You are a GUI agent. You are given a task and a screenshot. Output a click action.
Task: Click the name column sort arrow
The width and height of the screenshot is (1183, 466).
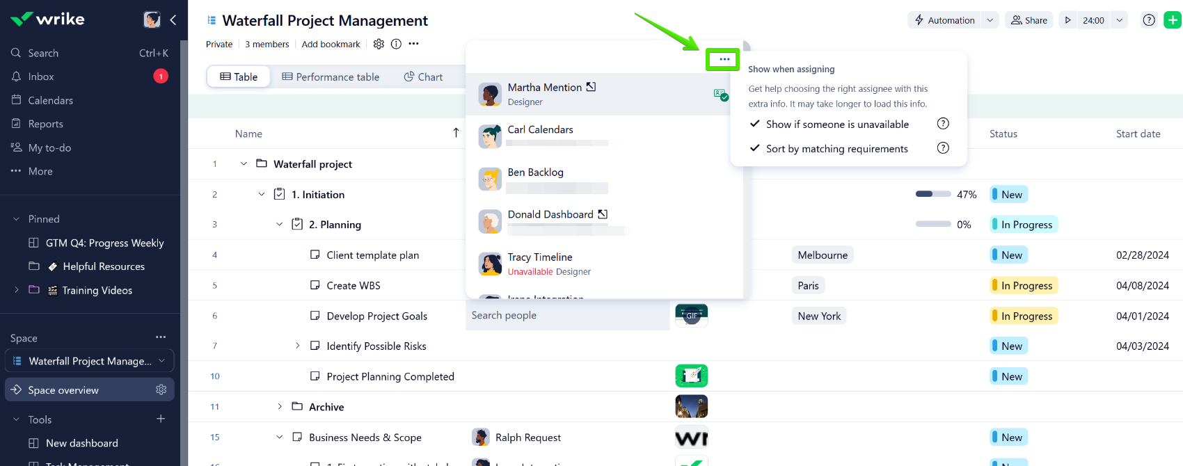click(456, 133)
